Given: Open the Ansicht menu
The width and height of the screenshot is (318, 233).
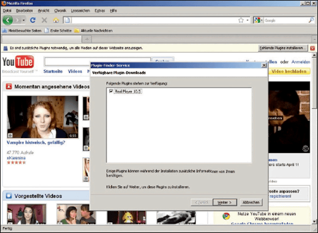Looking at the screenshot, I should [44, 11].
